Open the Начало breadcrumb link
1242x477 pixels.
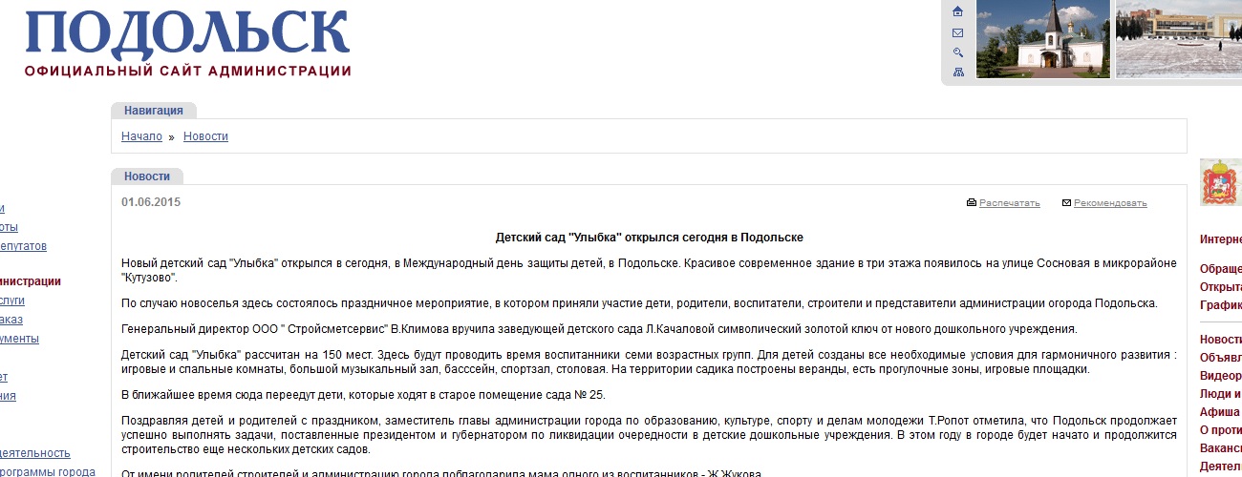click(x=141, y=136)
